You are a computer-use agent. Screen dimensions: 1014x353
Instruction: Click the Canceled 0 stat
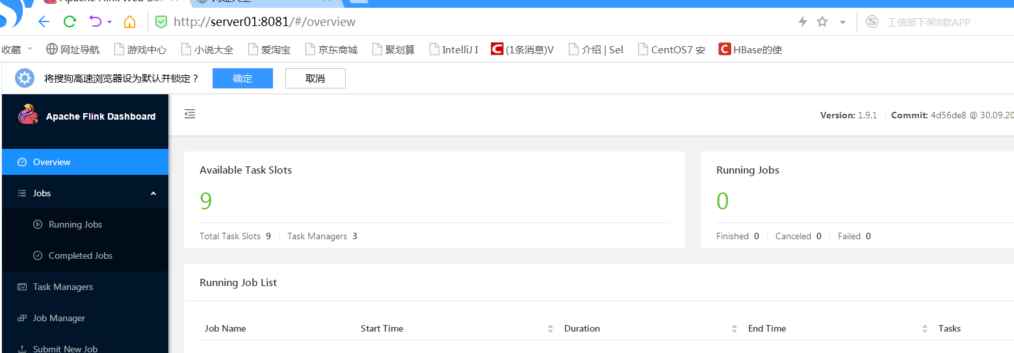coord(798,236)
